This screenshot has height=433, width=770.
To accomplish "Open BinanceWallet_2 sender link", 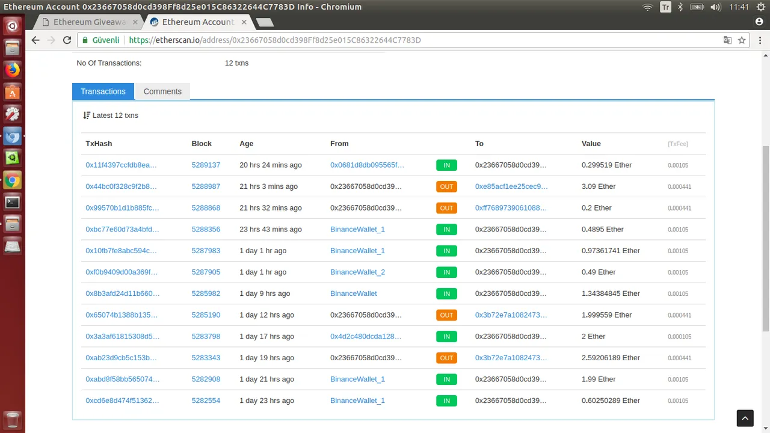I will coord(357,272).
